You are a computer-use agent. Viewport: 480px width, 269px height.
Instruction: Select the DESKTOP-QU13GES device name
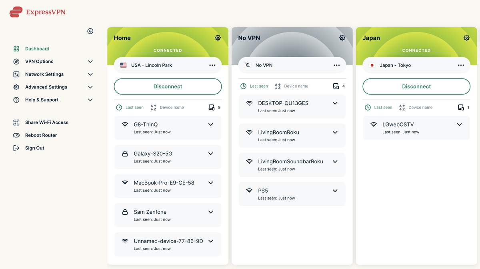[283, 103]
